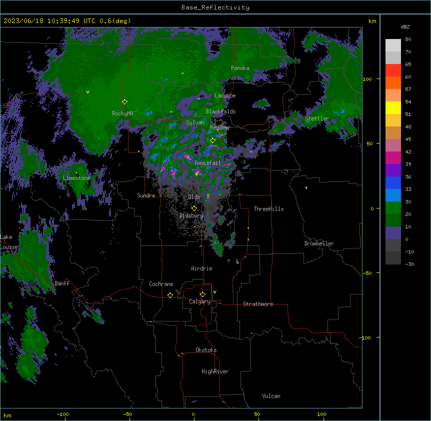Click the dBZ legend heading
The width and height of the screenshot is (431, 421).
[x=405, y=27]
